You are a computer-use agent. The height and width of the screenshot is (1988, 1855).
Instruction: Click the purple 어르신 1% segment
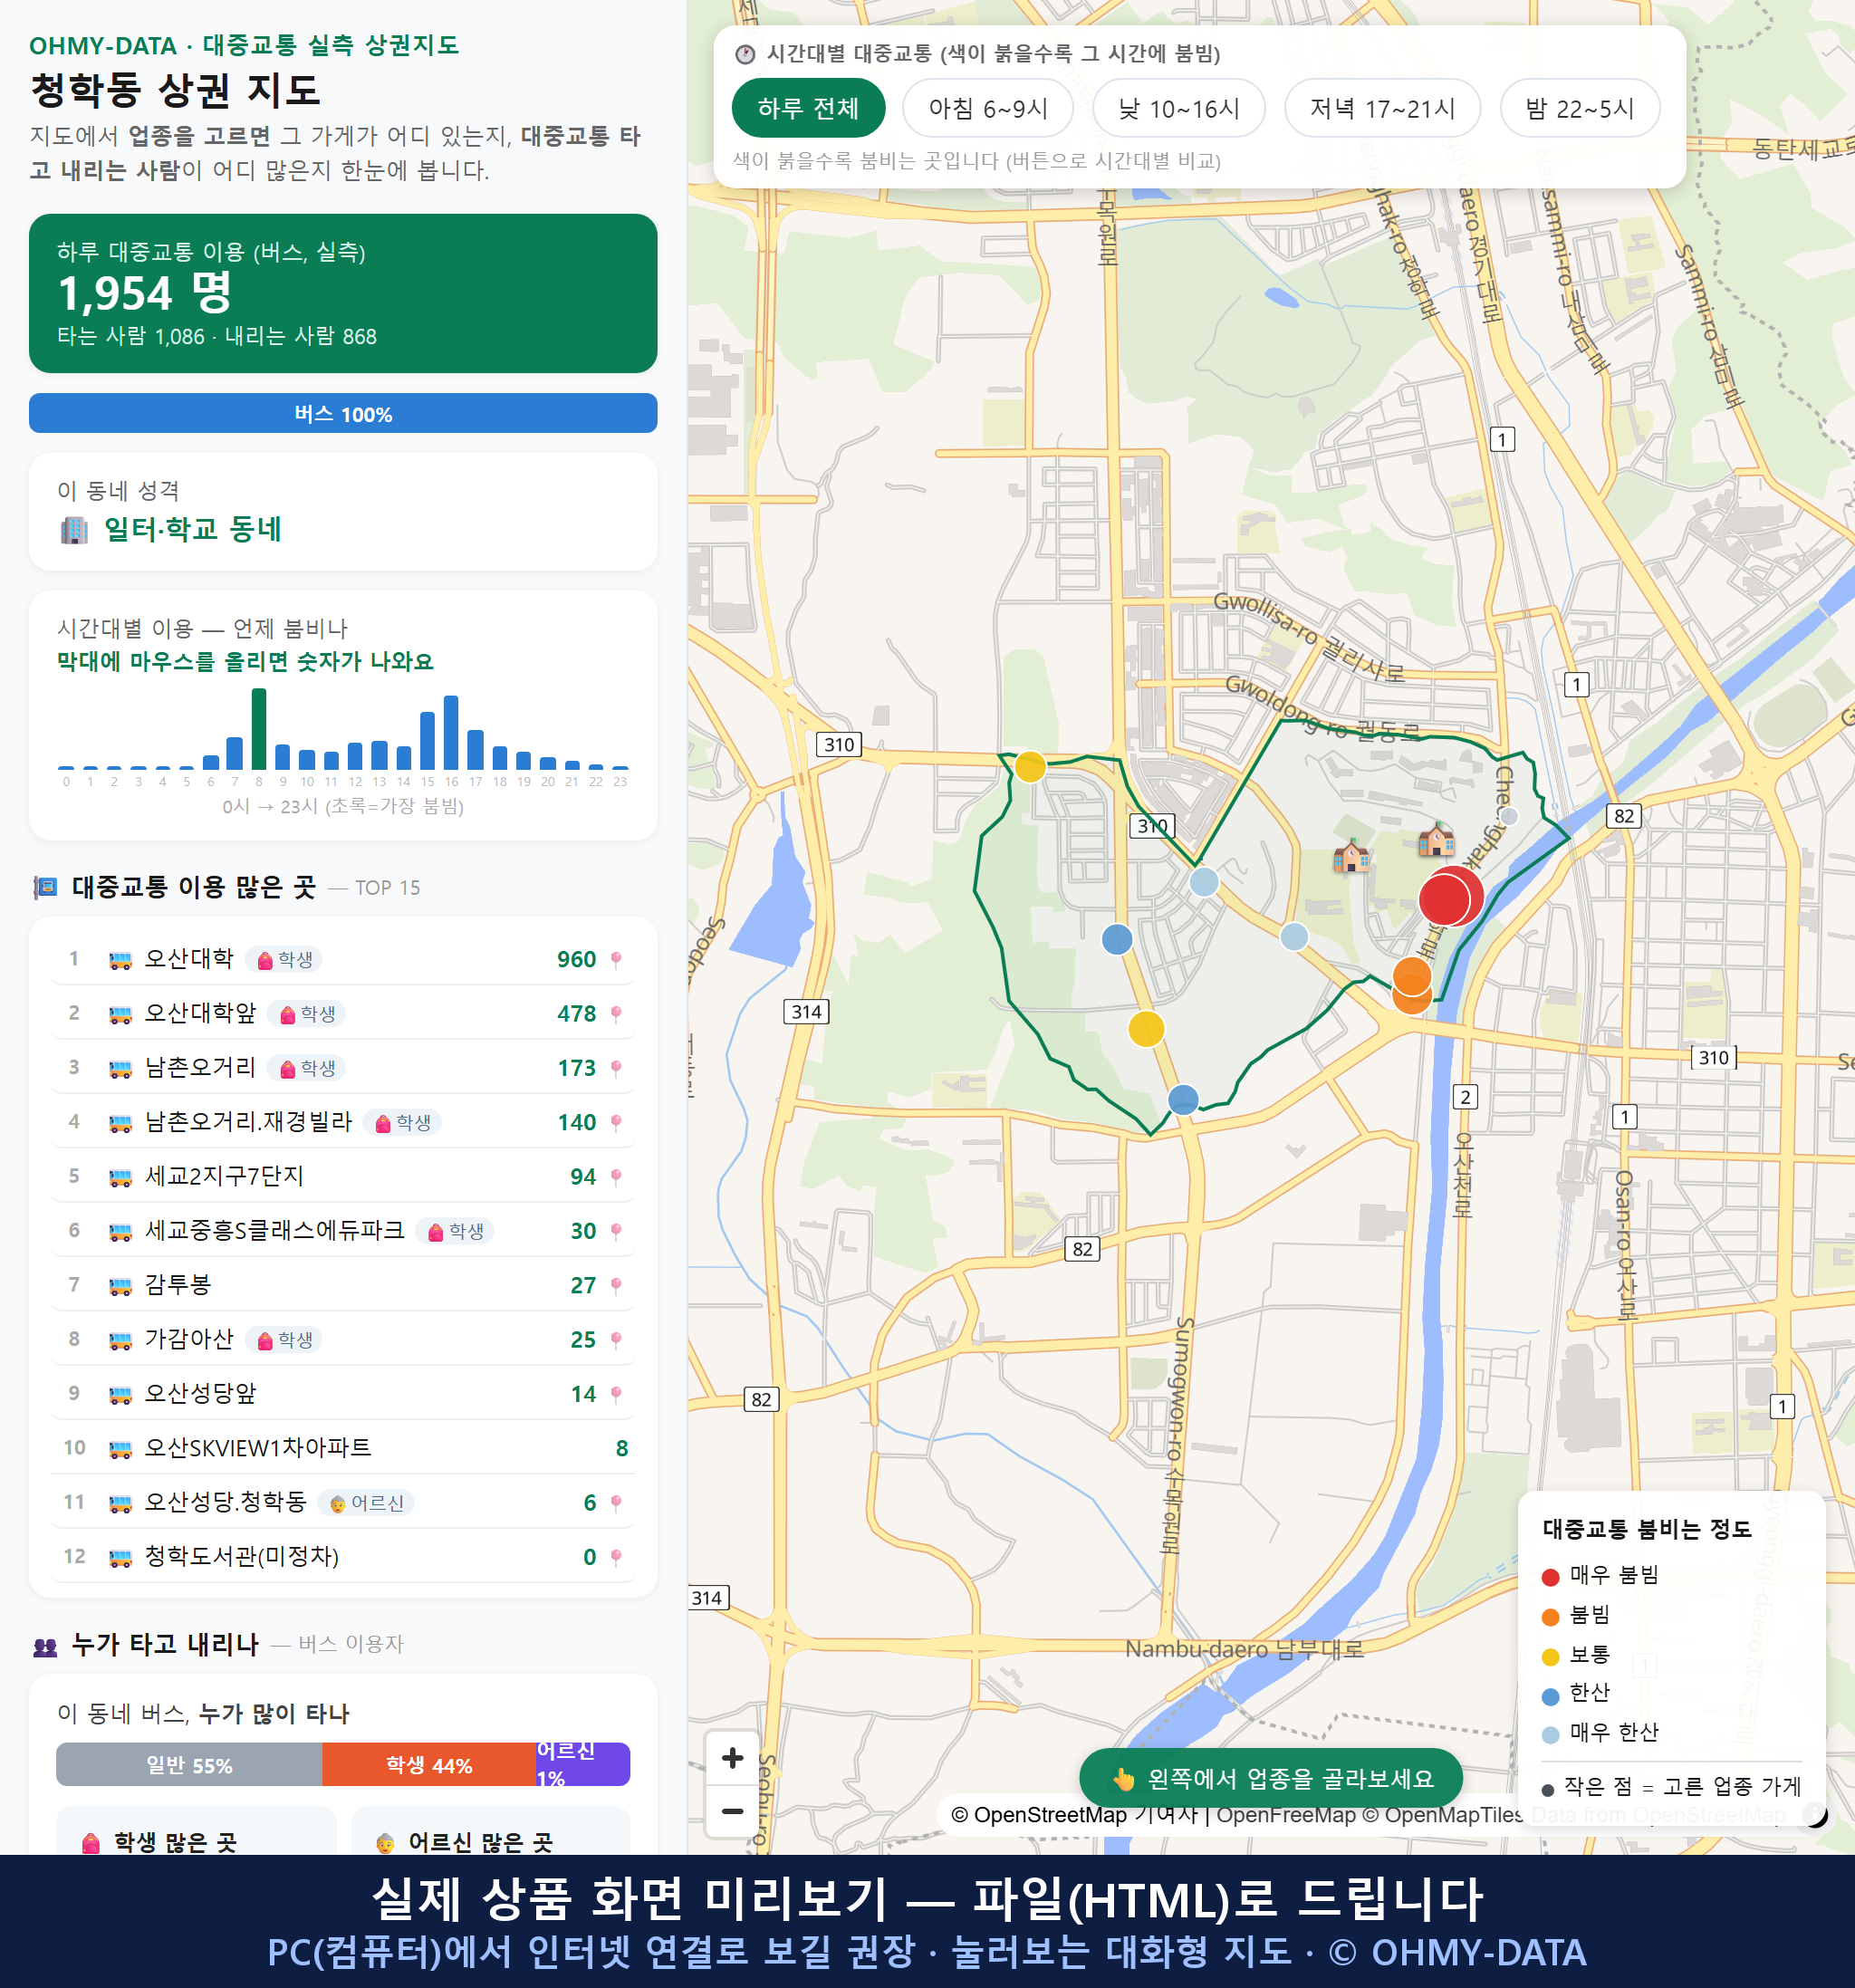[x=583, y=1765]
